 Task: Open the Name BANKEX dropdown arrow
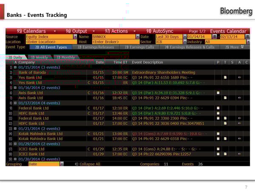click(x=138, y=37)
